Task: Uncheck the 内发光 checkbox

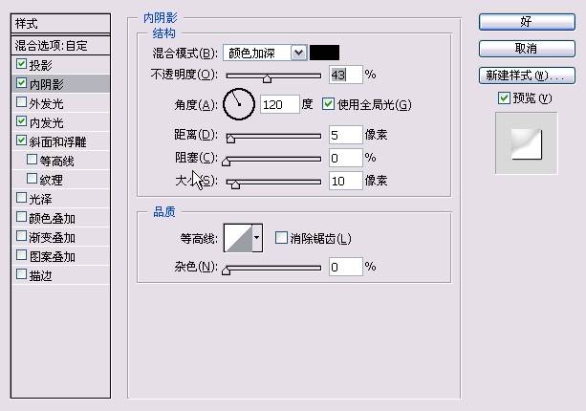Action: (22, 121)
